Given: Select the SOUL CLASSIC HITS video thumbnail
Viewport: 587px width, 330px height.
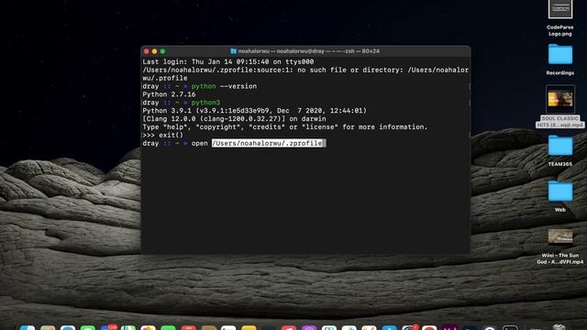Looking at the screenshot, I should pos(560,99).
